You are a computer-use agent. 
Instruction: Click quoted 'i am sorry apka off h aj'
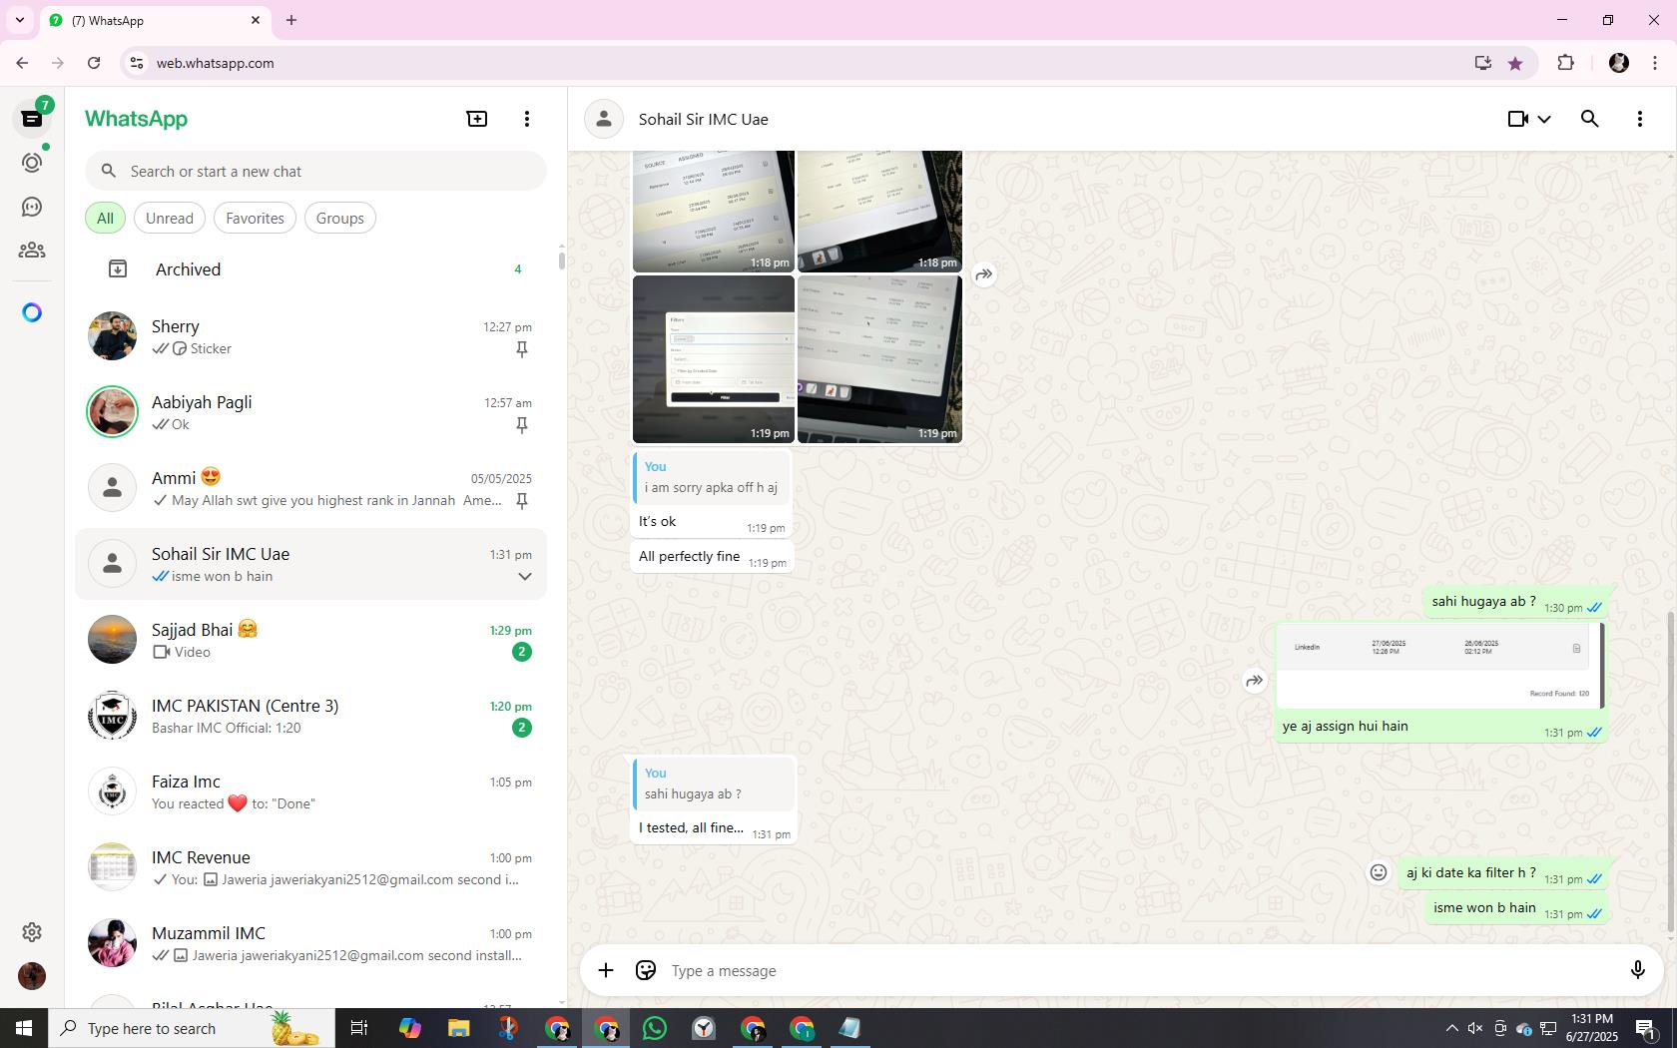(712, 478)
